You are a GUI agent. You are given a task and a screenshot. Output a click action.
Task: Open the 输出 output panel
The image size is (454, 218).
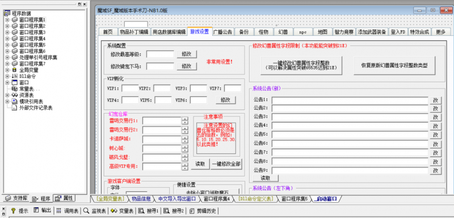42,211
